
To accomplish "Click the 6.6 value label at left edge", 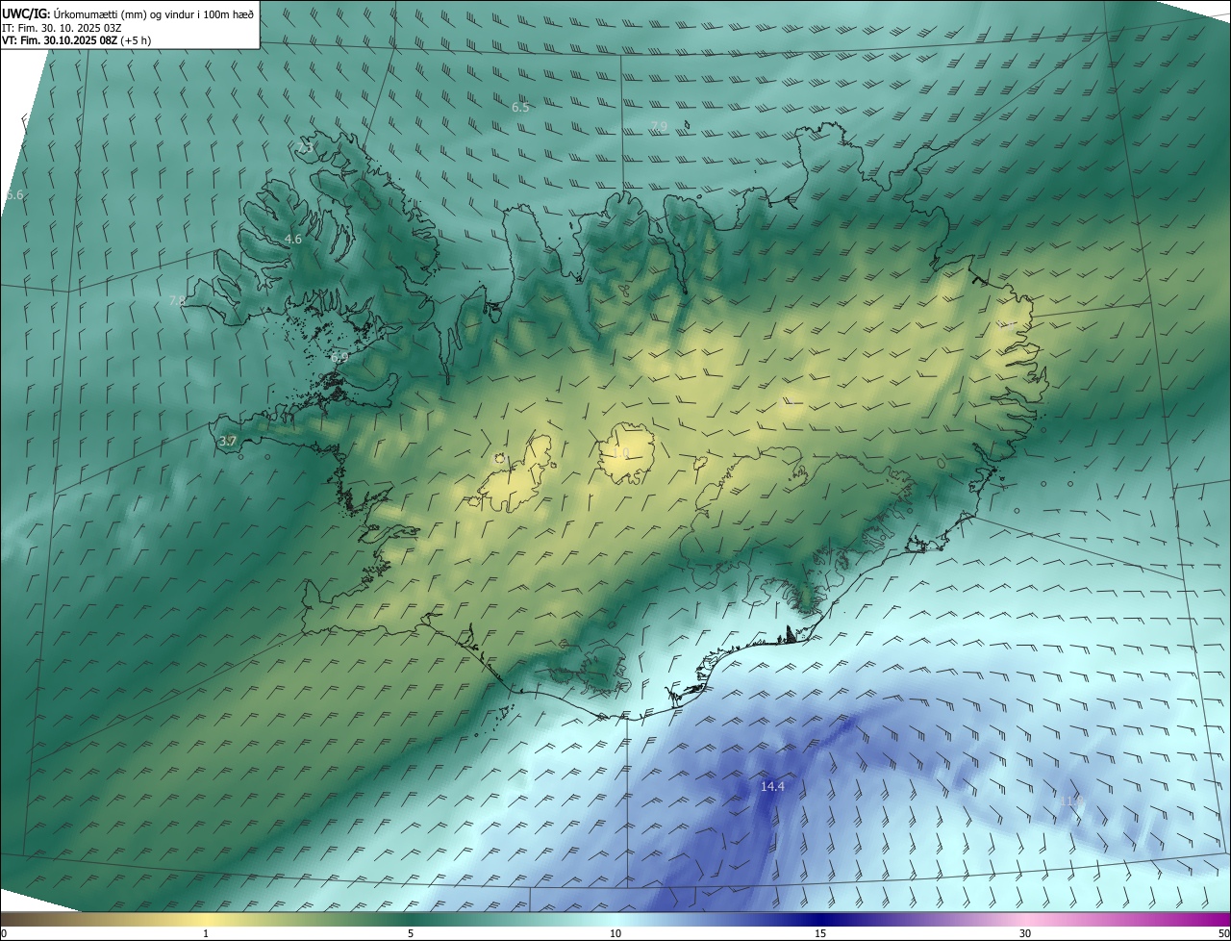I will click(x=14, y=194).
